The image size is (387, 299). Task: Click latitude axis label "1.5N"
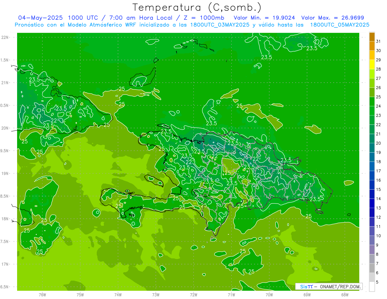click(x=5, y=60)
